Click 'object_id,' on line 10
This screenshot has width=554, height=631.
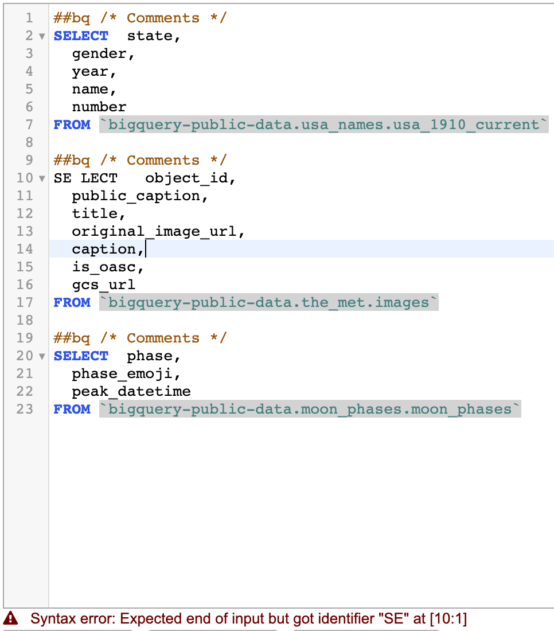190,178
